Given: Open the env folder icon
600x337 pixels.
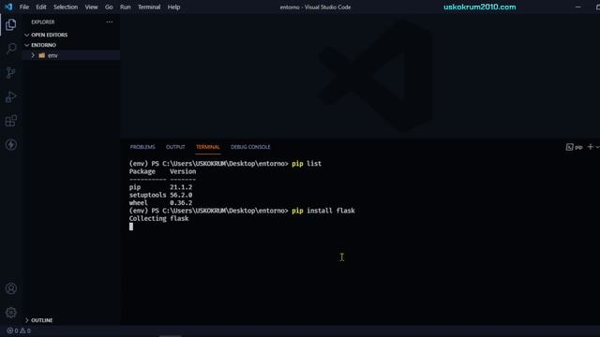Looking at the screenshot, I should pos(41,55).
